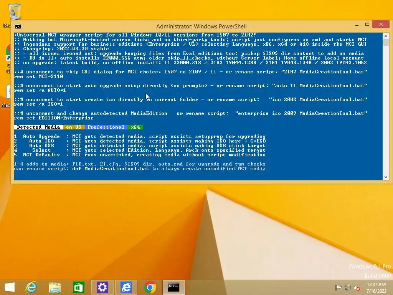Click the '1-4 adds to media' note line
393x295 pixels.
pyautogui.click(x=140, y=164)
